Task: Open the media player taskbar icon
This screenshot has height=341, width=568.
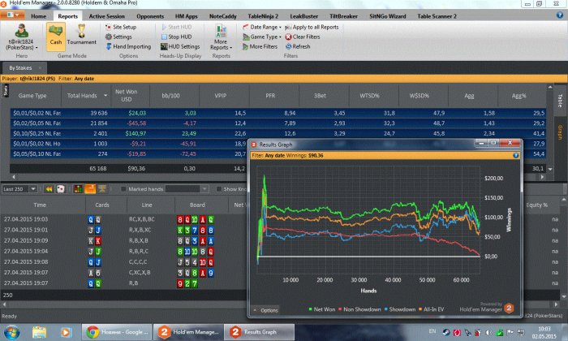Action: (x=66, y=332)
